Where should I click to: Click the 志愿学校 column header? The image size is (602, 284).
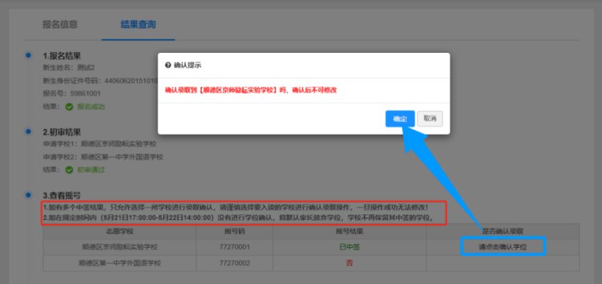[120, 231]
